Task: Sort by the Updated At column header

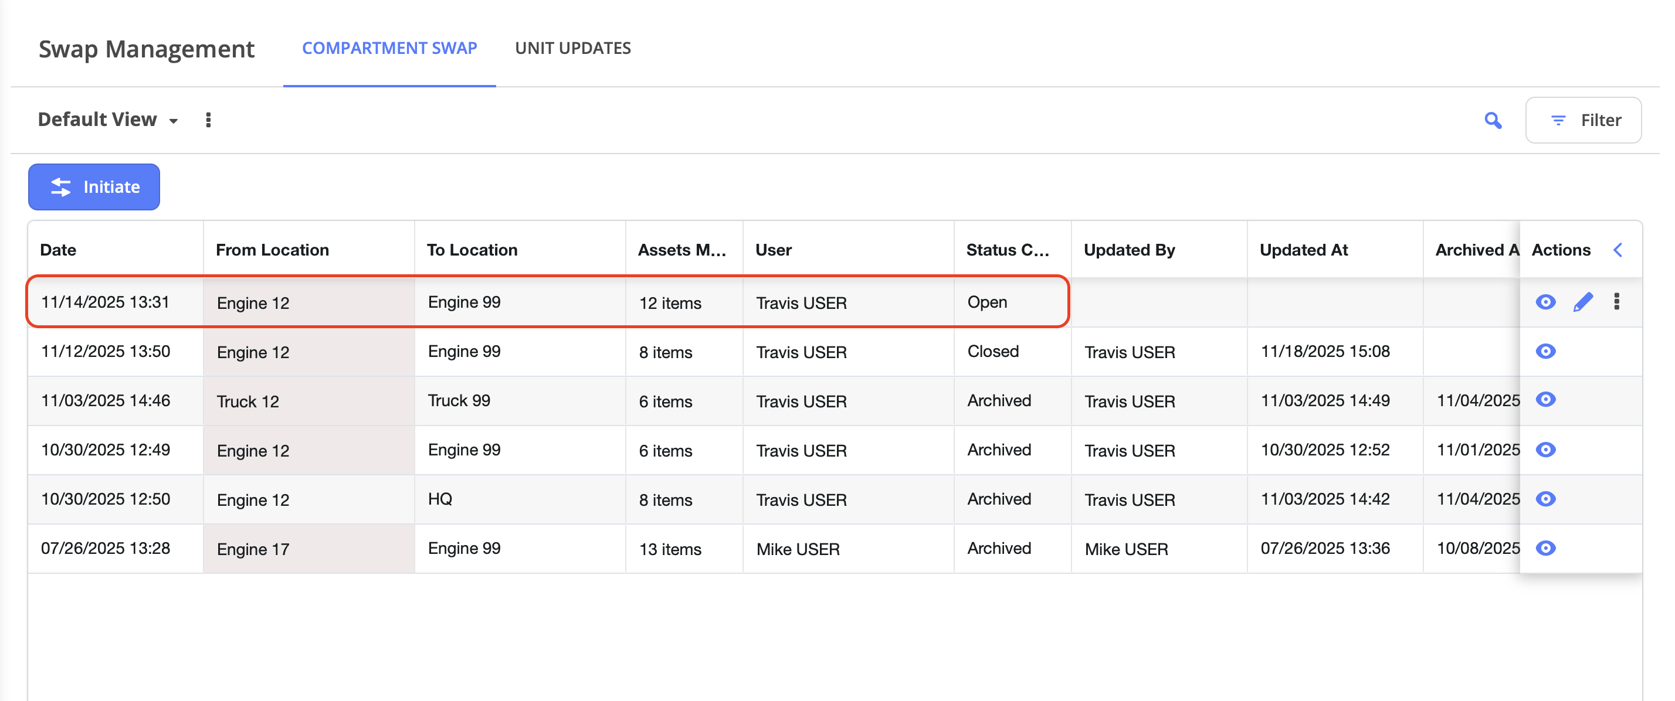Action: tap(1303, 250)
